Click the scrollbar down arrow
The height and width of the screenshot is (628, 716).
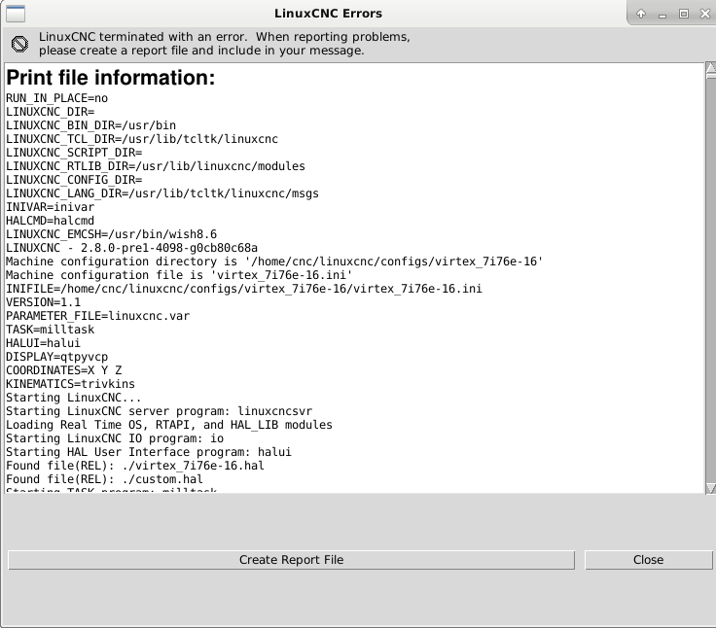pos(710,488)
